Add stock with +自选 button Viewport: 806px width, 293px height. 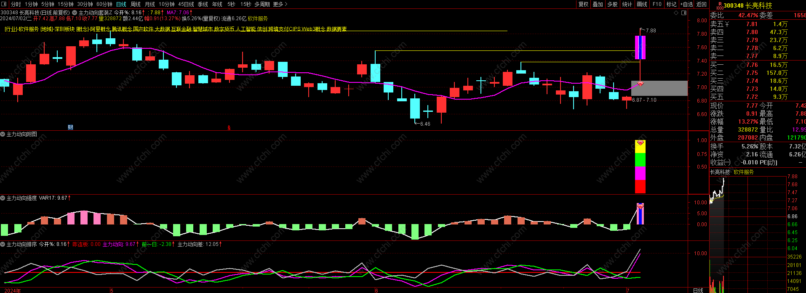point(687,4)
